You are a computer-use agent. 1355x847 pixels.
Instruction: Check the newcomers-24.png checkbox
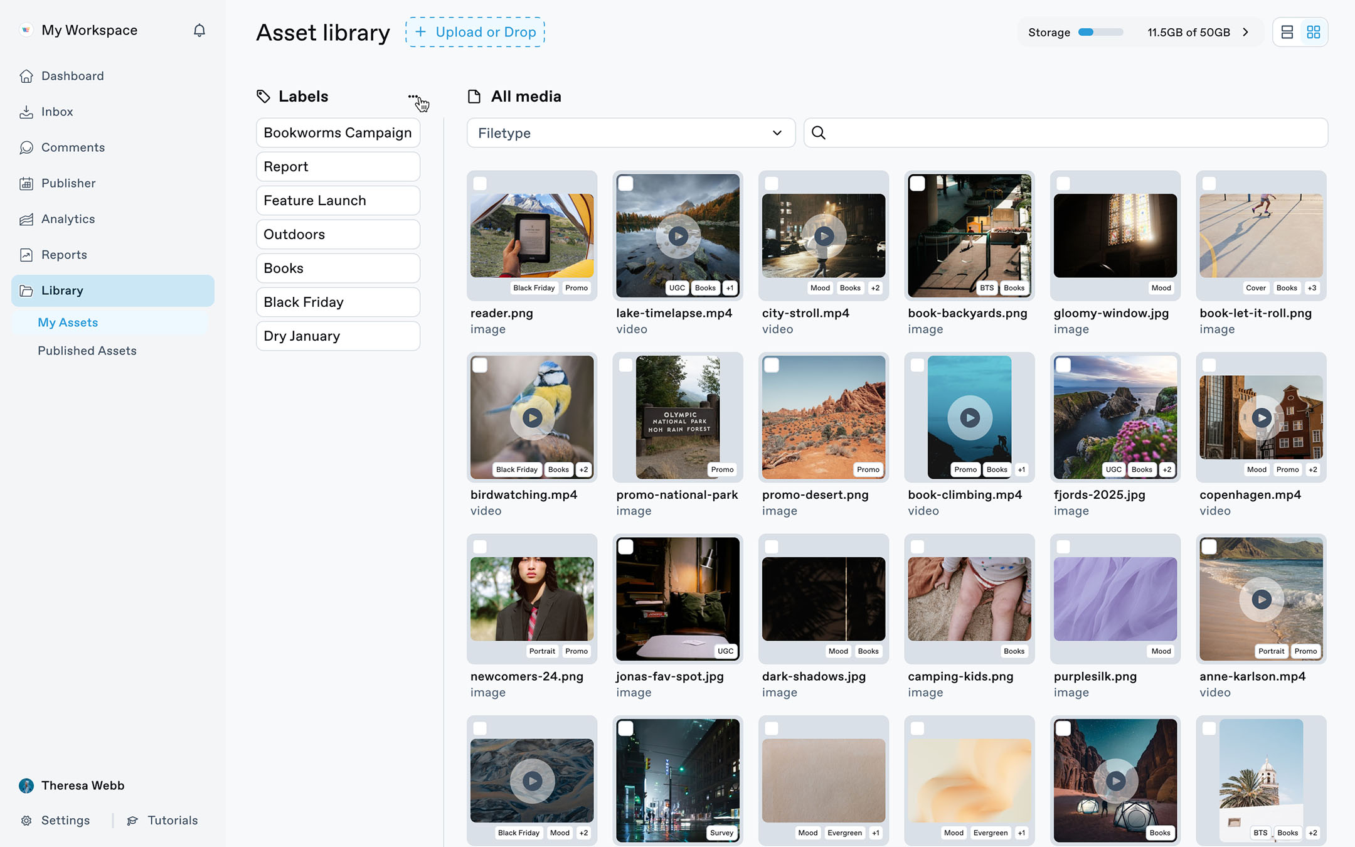pos(480,547)
